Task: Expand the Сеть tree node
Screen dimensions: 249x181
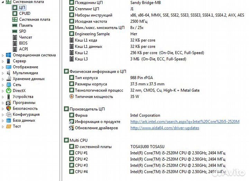Action: click(x=3, y=85)
